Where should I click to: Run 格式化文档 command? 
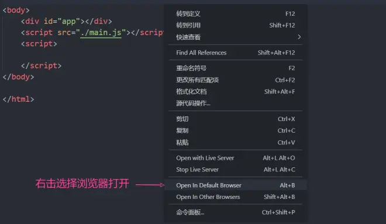click(x=235, y=92)
